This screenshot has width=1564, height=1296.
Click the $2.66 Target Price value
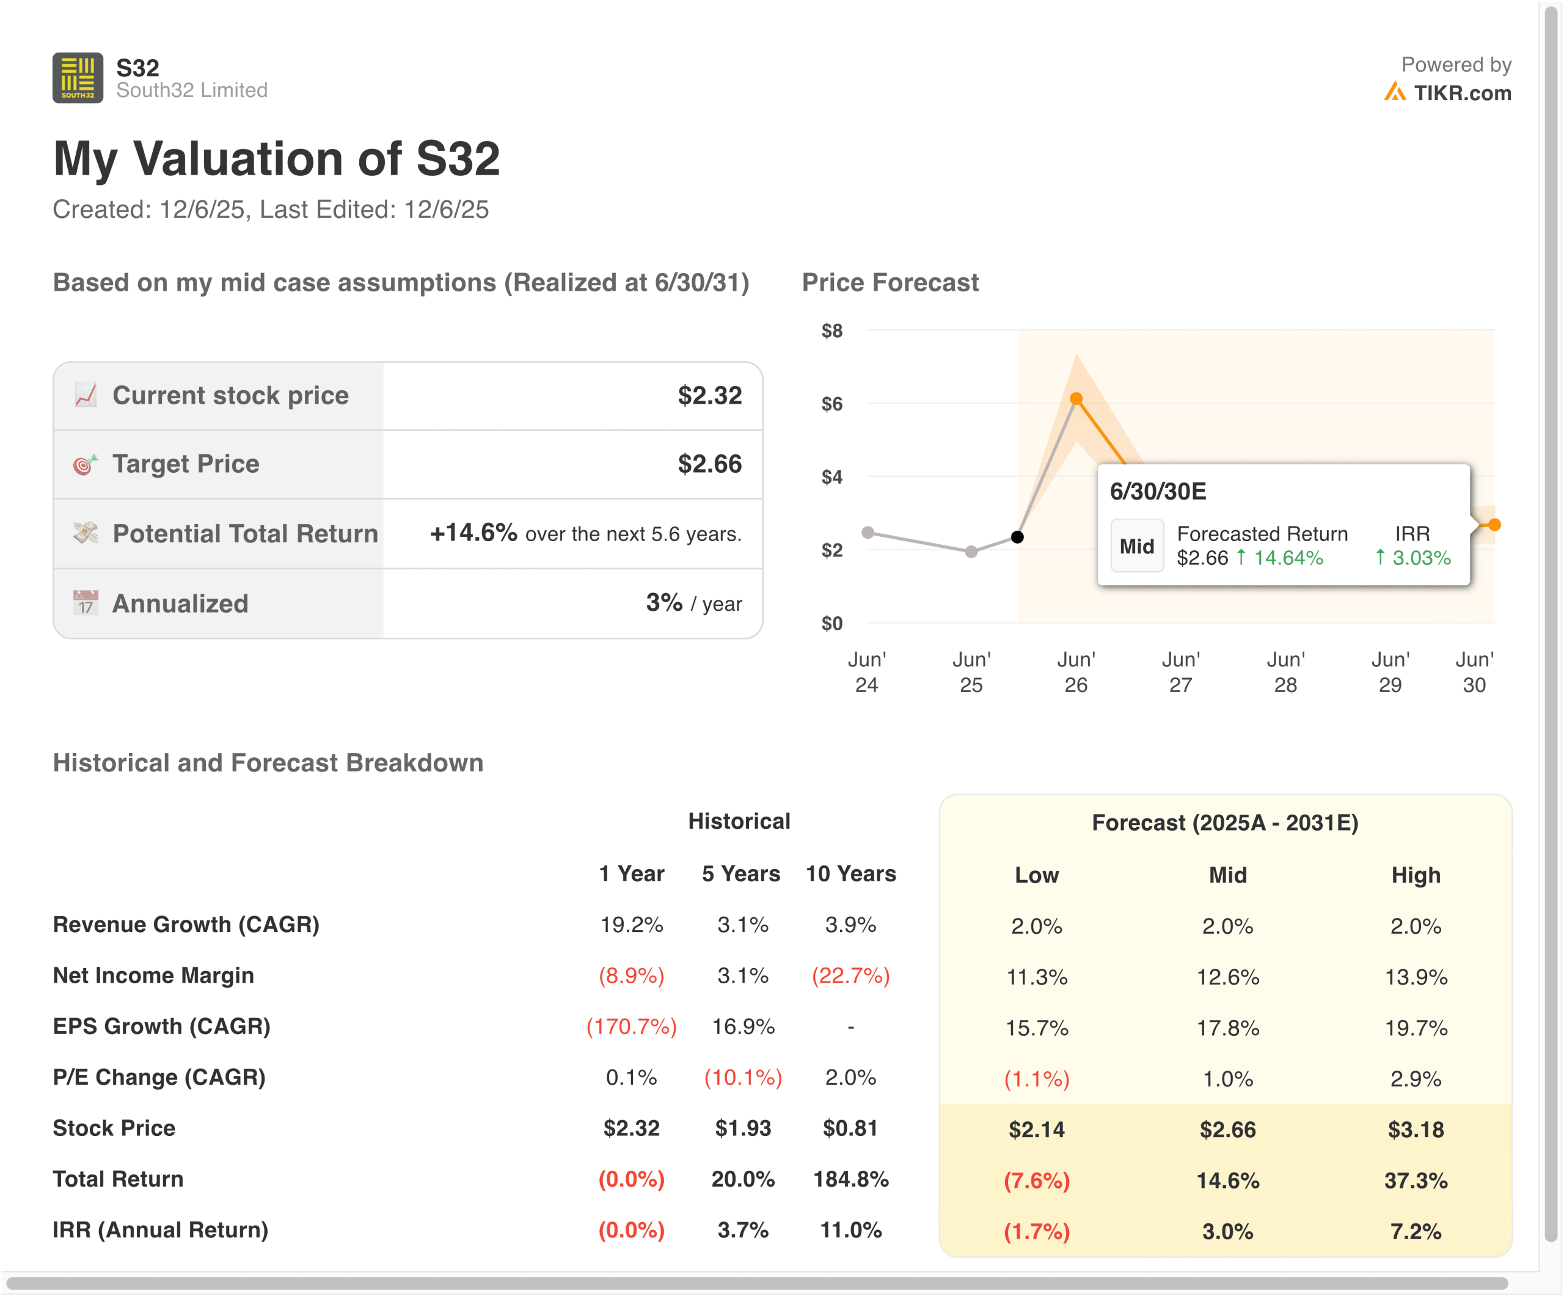(709, 465)
